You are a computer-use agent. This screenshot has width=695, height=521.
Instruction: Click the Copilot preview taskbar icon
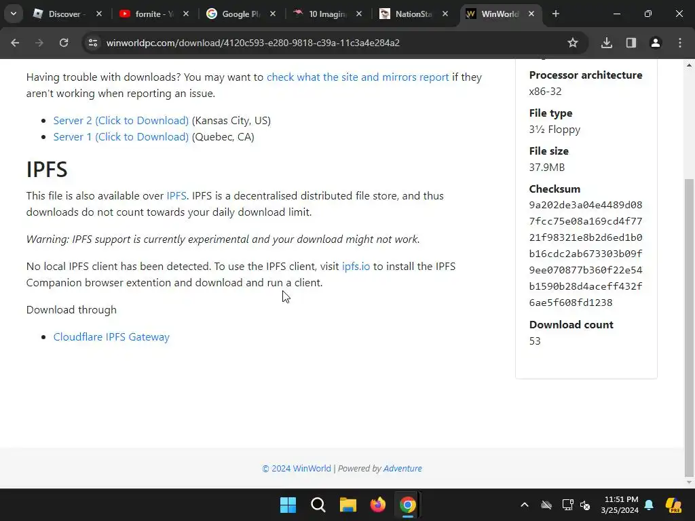pos(674,505)
